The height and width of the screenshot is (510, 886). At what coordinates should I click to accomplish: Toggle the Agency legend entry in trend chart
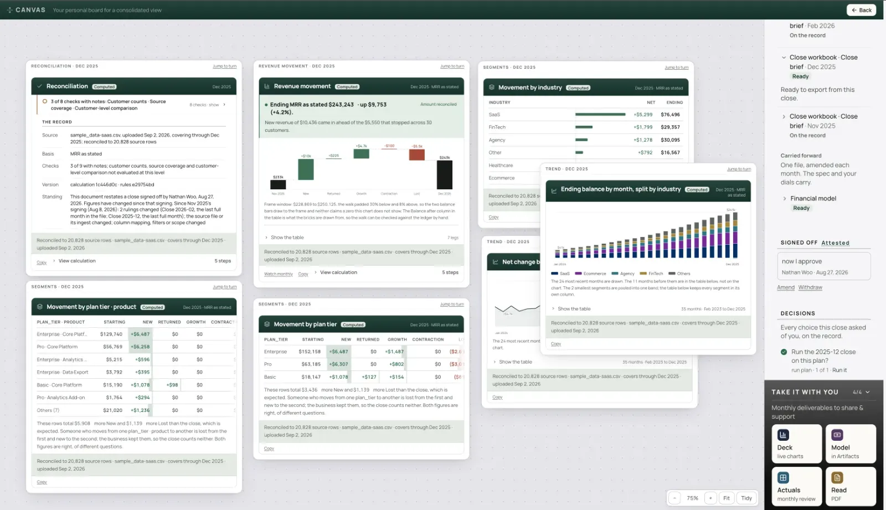point(623,274)
